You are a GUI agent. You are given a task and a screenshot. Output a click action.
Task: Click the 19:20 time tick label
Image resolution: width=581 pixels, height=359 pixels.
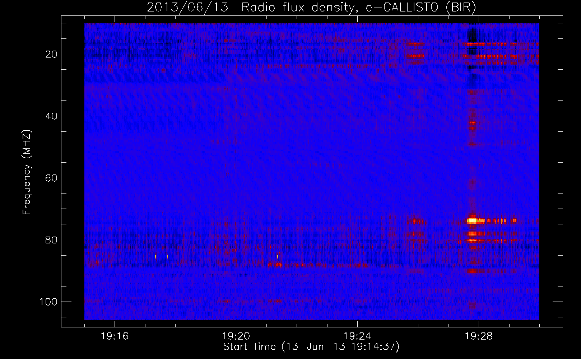(236, 336)
